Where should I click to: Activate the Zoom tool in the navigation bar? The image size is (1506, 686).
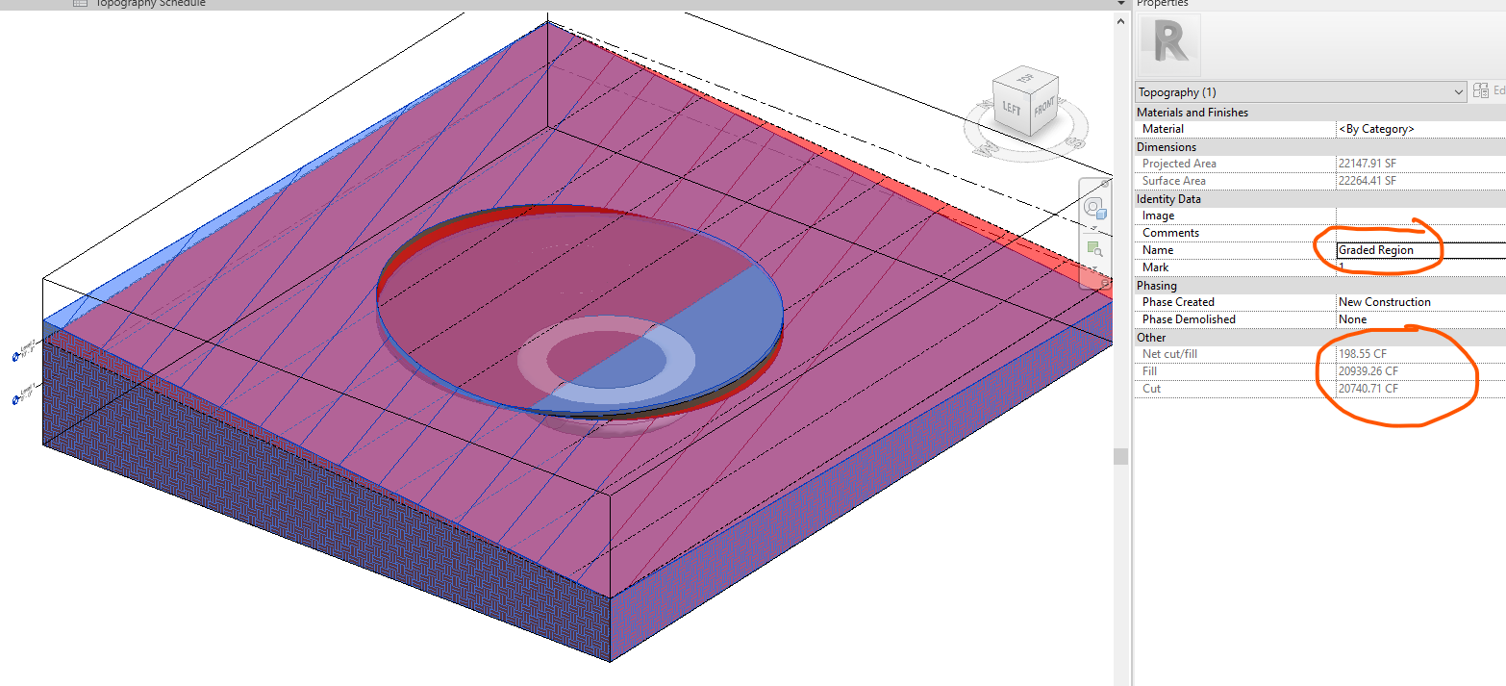click(x=1094, y=248)
